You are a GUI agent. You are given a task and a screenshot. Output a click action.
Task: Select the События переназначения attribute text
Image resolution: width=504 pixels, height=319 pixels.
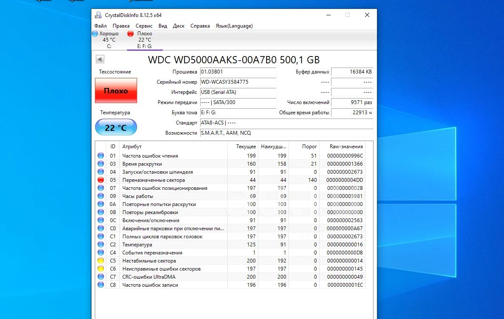pos(152,253)
